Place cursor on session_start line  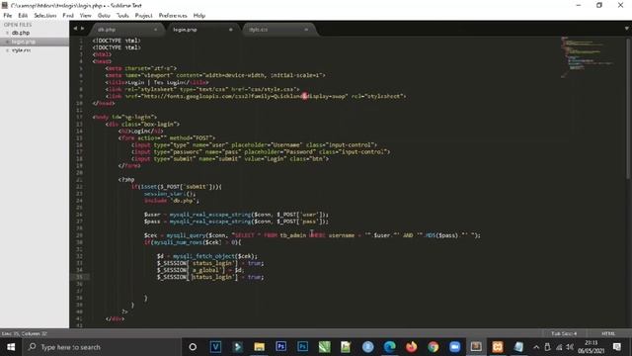pyautogui.click(x=170, y=194)
